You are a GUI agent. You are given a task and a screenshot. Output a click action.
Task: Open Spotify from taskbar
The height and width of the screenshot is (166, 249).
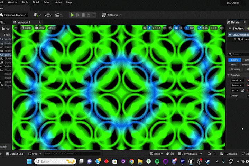(x=157, y=162)
